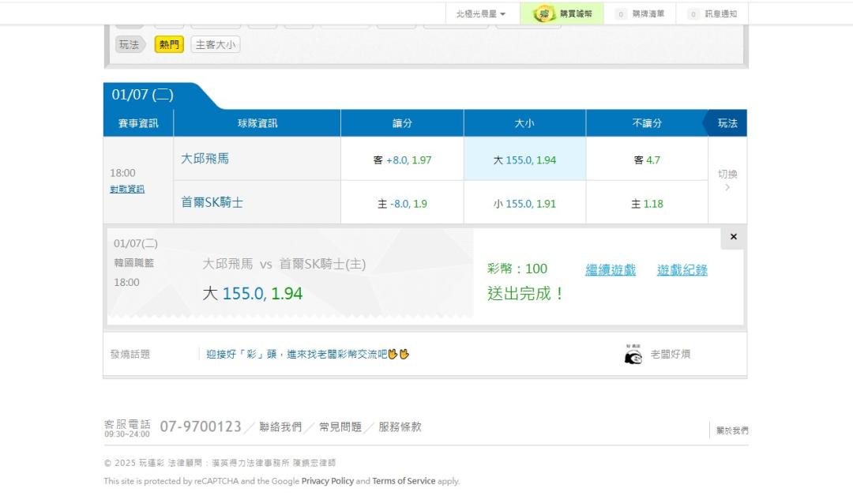Click the 購買嘴幣 coin button
Screen dimensions: 853x496
click(562, 13)
